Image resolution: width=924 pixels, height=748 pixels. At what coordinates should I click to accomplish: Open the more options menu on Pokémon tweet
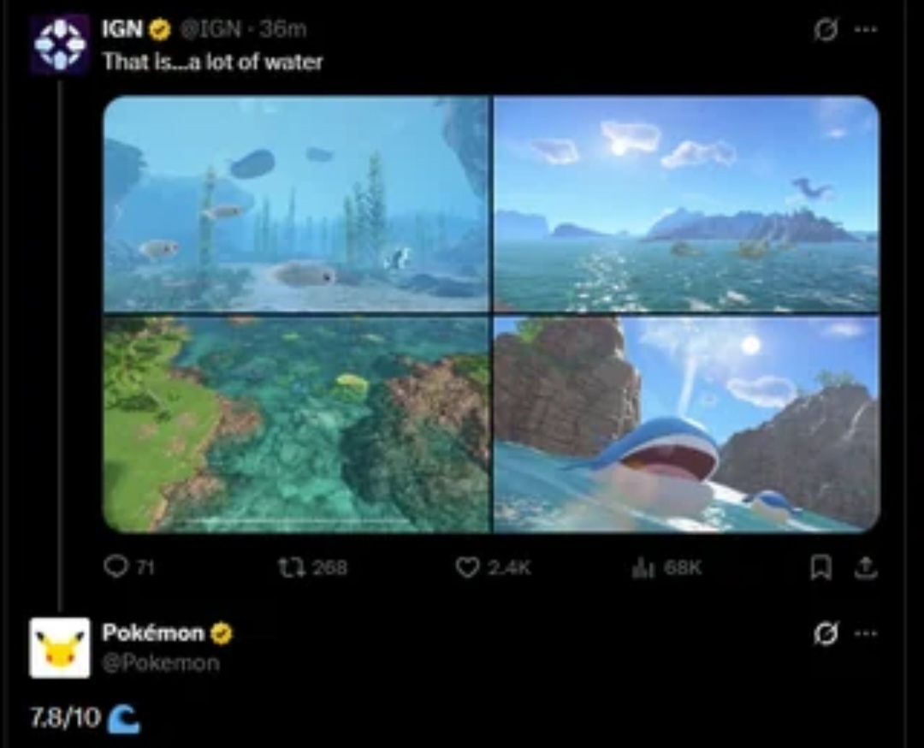(866, 633)
